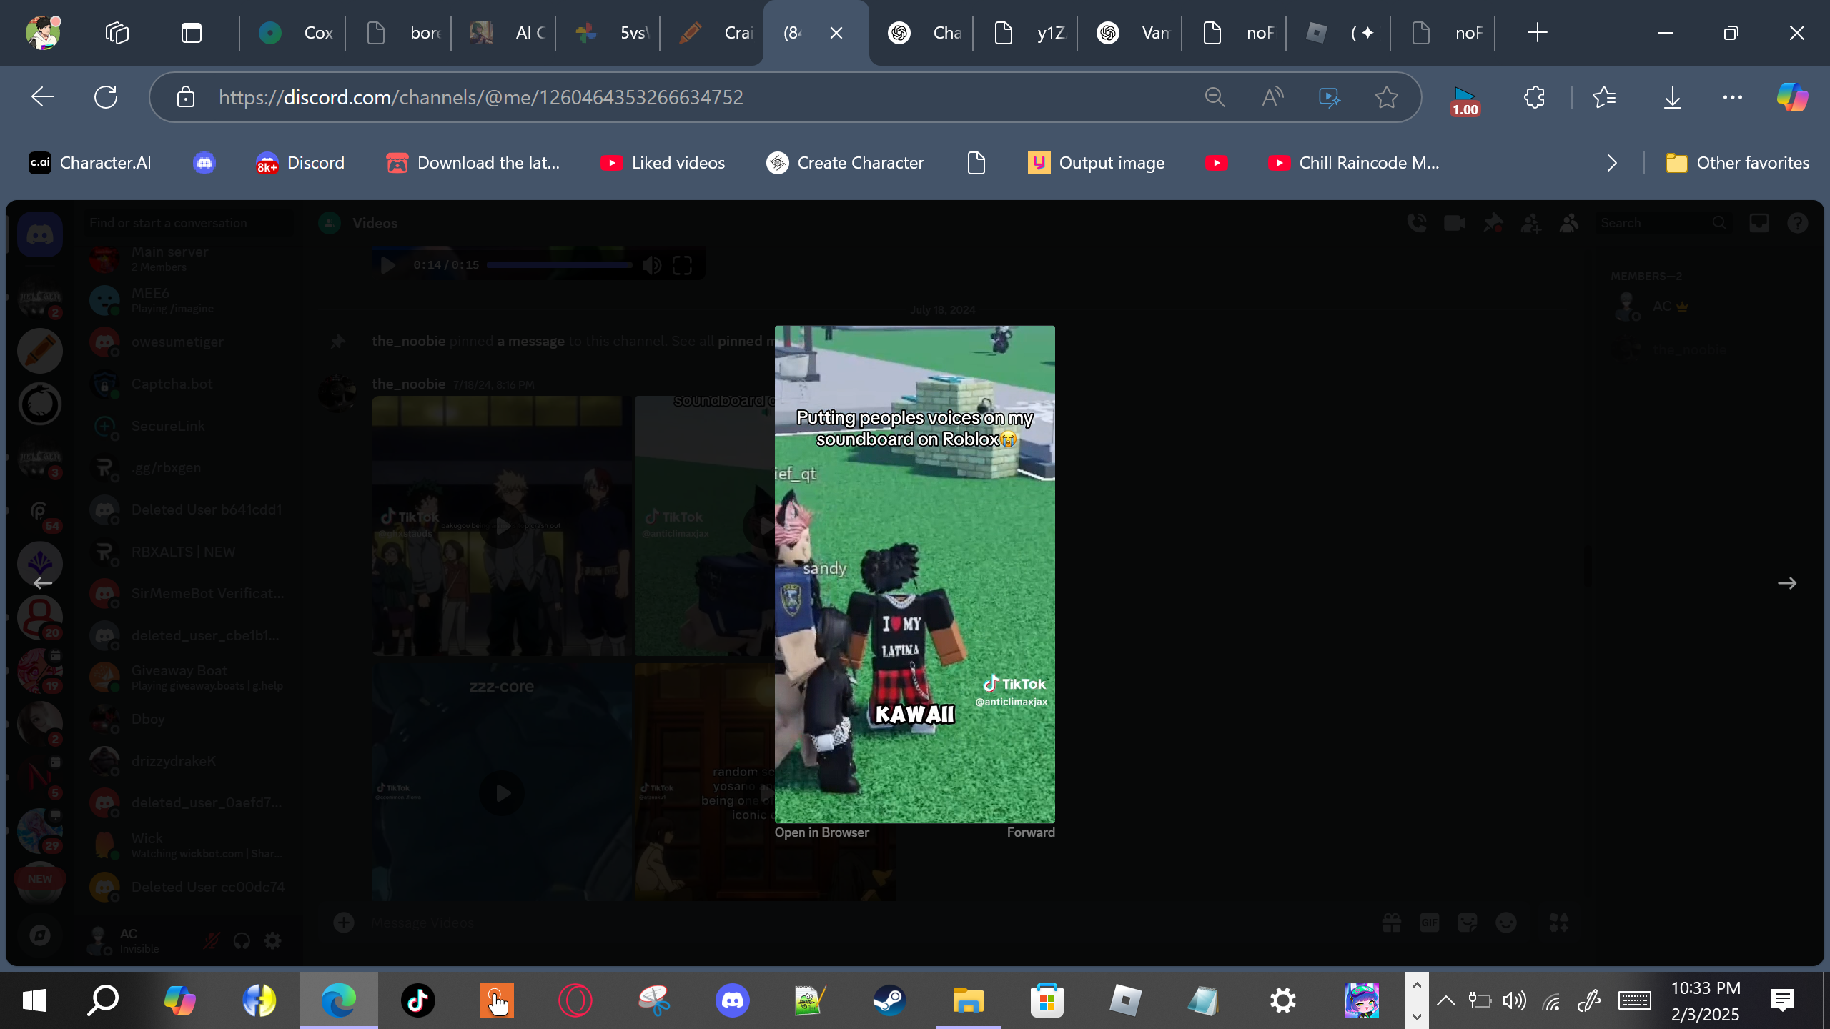Switch to the y1Z tab
This screenshot has width=1830, height=1029.
pyautogui.click(x=1028, y=33)
